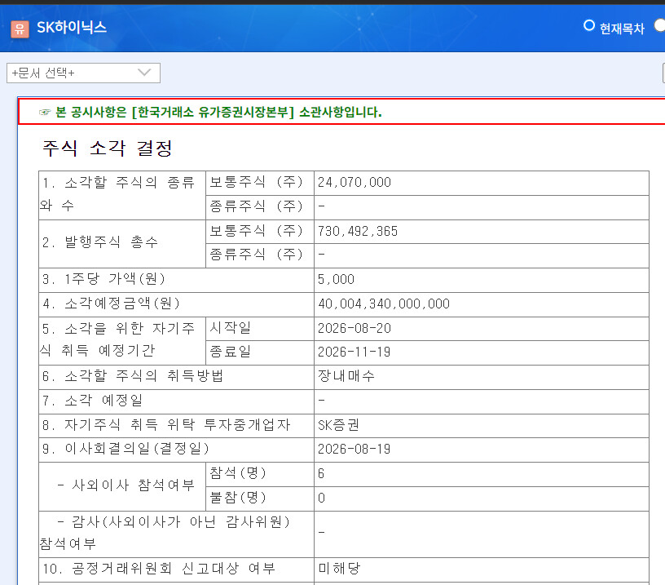The image size is (665, 585).
Task: Click the 5,000 par value cell
Action: [482, 280]
